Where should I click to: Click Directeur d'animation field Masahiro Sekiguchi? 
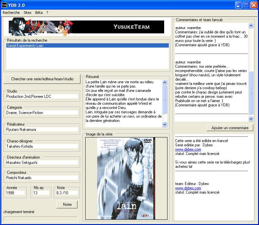42,163
